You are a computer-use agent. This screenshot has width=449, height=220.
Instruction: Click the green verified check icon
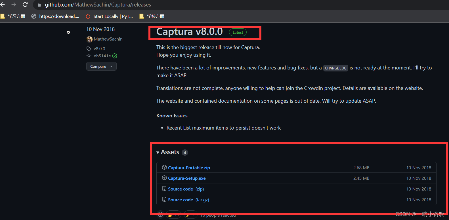115,56
